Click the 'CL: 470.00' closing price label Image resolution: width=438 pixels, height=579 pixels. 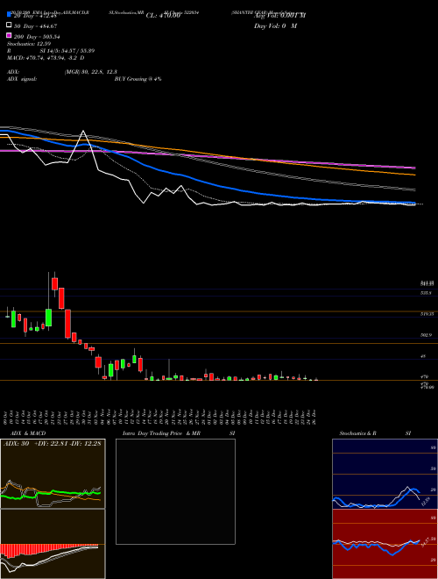point(163,16)
